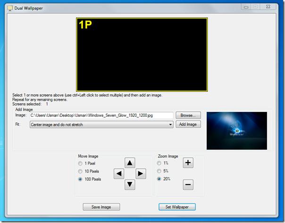285x223 pixels.
Task: Select the 1P screen preview
Action: 142,54
